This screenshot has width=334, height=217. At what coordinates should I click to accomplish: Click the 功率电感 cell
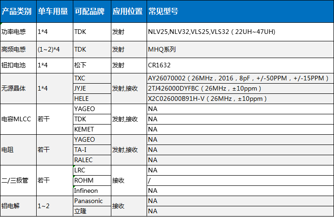pyautogui.click(x=18, y=32)
